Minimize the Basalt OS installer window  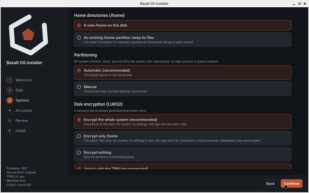click(294, 4)
